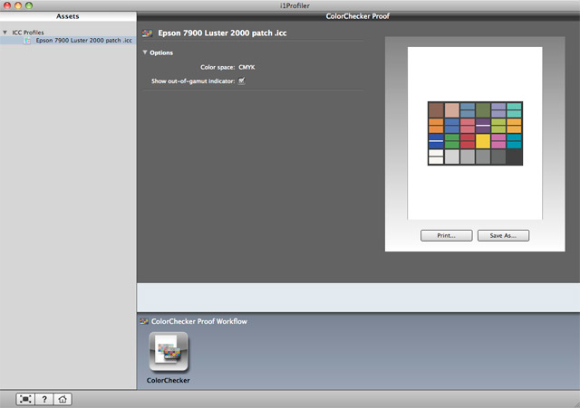Click black patch in grayscale row
Viewport: 580px width, 408px height.
(x=514, y=157)
